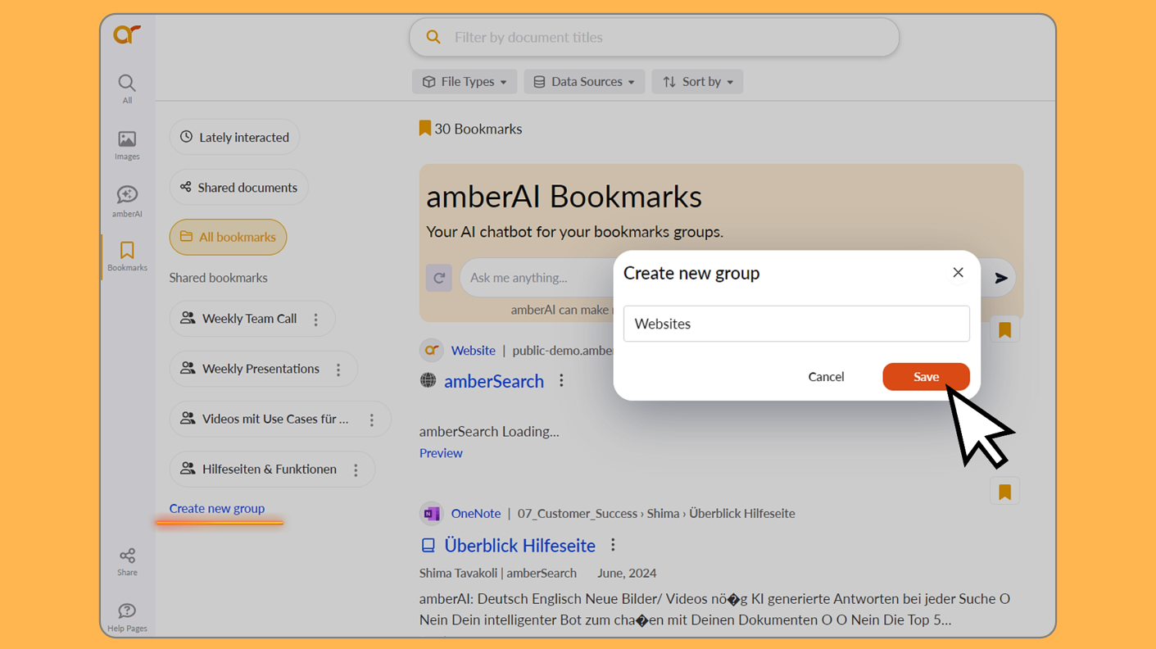This screenshot has height=649, width=1156.
Task: Click the amberSearch website source icon
Action: (x=431, y=350)
